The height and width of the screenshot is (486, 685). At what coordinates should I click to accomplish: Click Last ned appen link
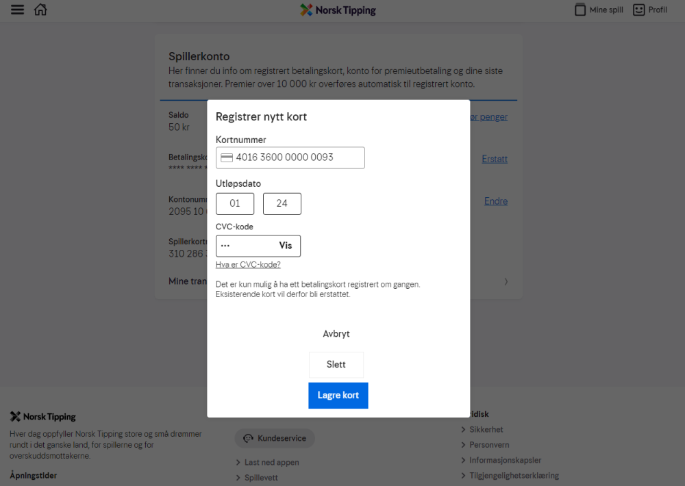coord(271,463)
